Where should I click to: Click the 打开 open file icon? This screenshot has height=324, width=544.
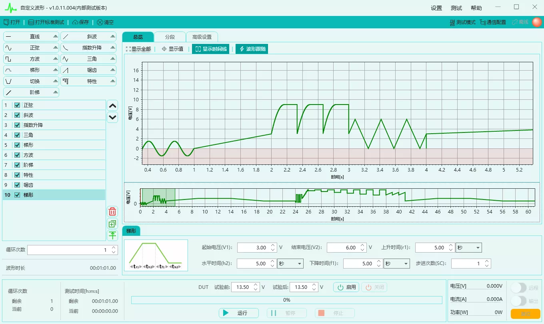point(6,22)
